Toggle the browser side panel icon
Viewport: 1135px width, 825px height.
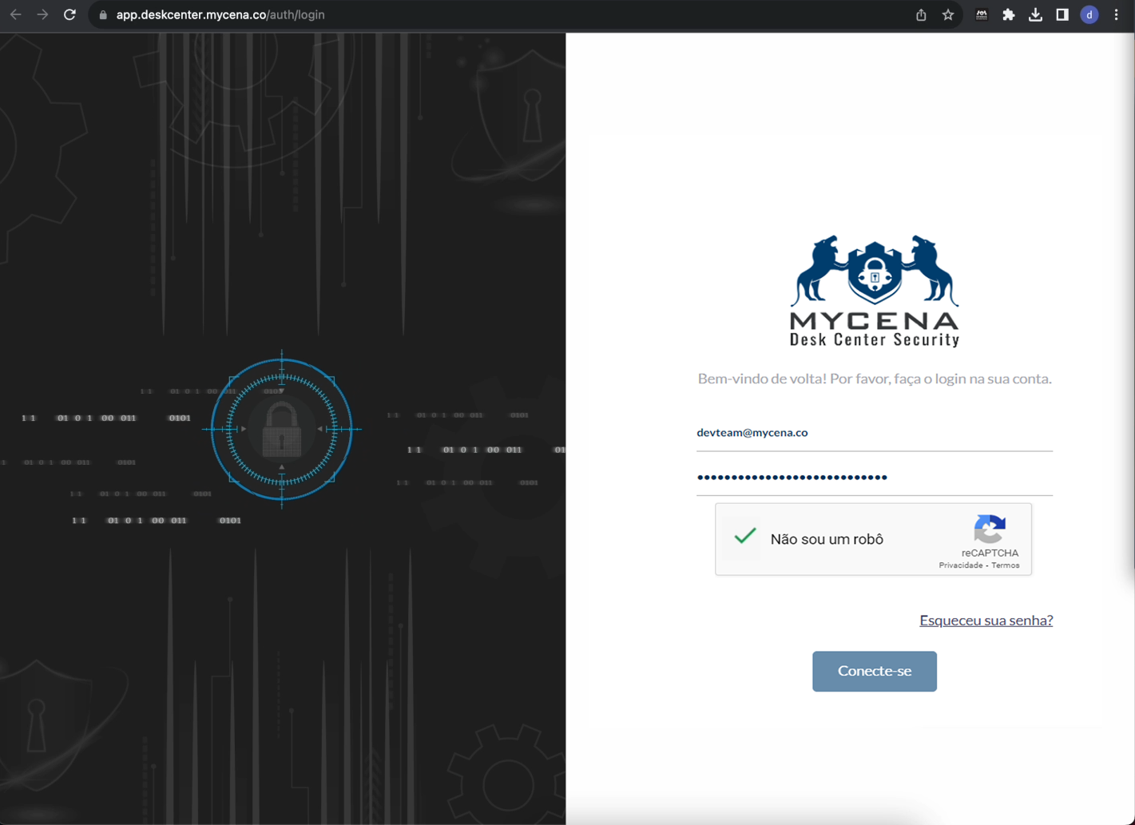pyautogui.click(x=1062, y=14)
